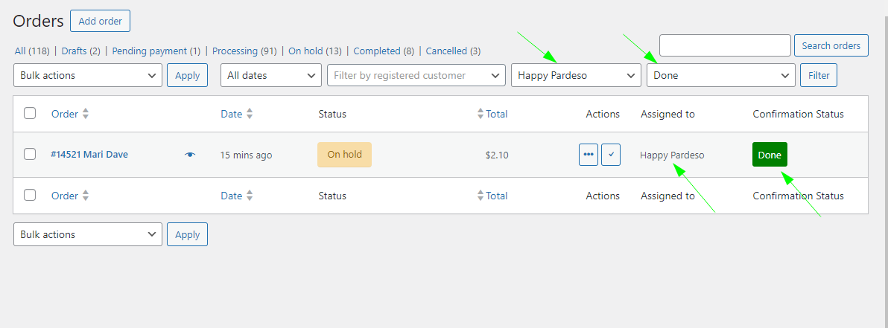Click the three-dots processing action button
The width and height of the screenshot is (888, 328).
[589, 155]
